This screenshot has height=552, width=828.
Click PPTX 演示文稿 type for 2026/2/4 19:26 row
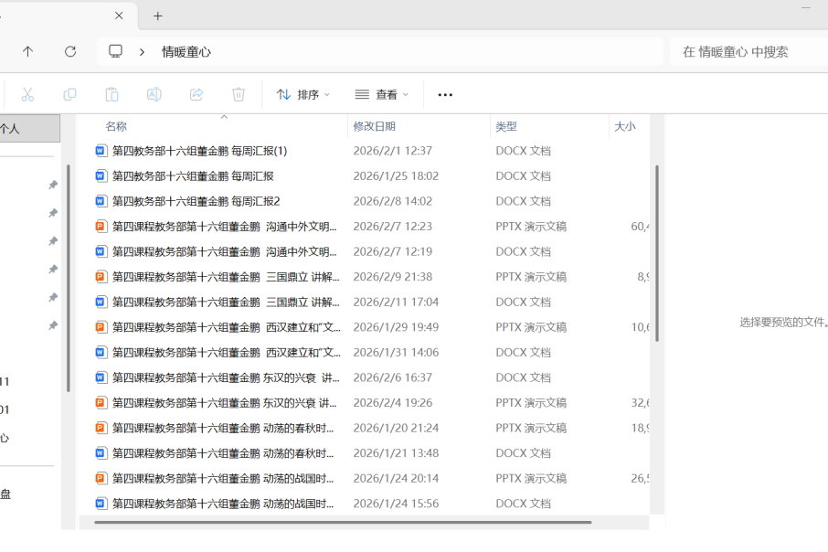click(531, 402)
